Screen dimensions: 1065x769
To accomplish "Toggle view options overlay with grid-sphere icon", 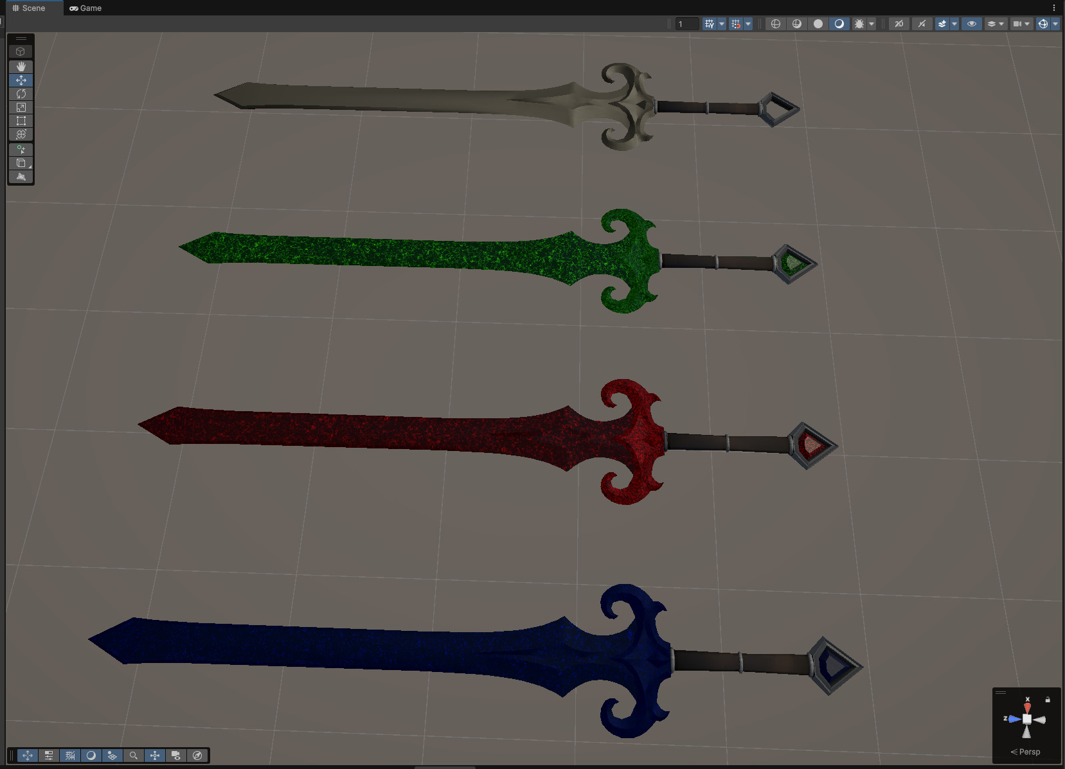I will [112, 756].
